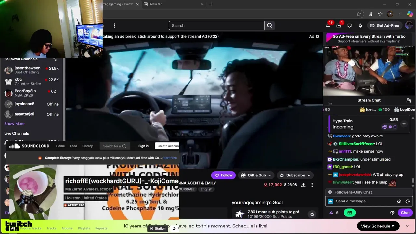Viewport: 416px width, 234px height.
Task: Dismiss the TwitchCon schedule banner
Action: tap(407, 226)
